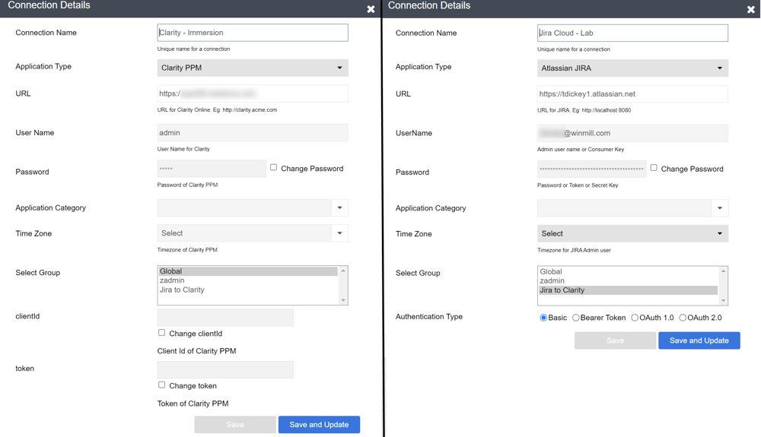Select OAuth 2.0 authentication type
Viewport: 761px width, 437px height.
click(x=683, y=318)
